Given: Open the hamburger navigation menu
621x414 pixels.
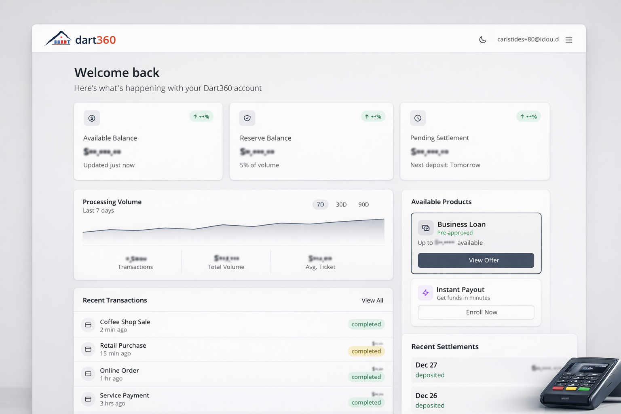Looking at the screenshot, I should coord(569,40).
